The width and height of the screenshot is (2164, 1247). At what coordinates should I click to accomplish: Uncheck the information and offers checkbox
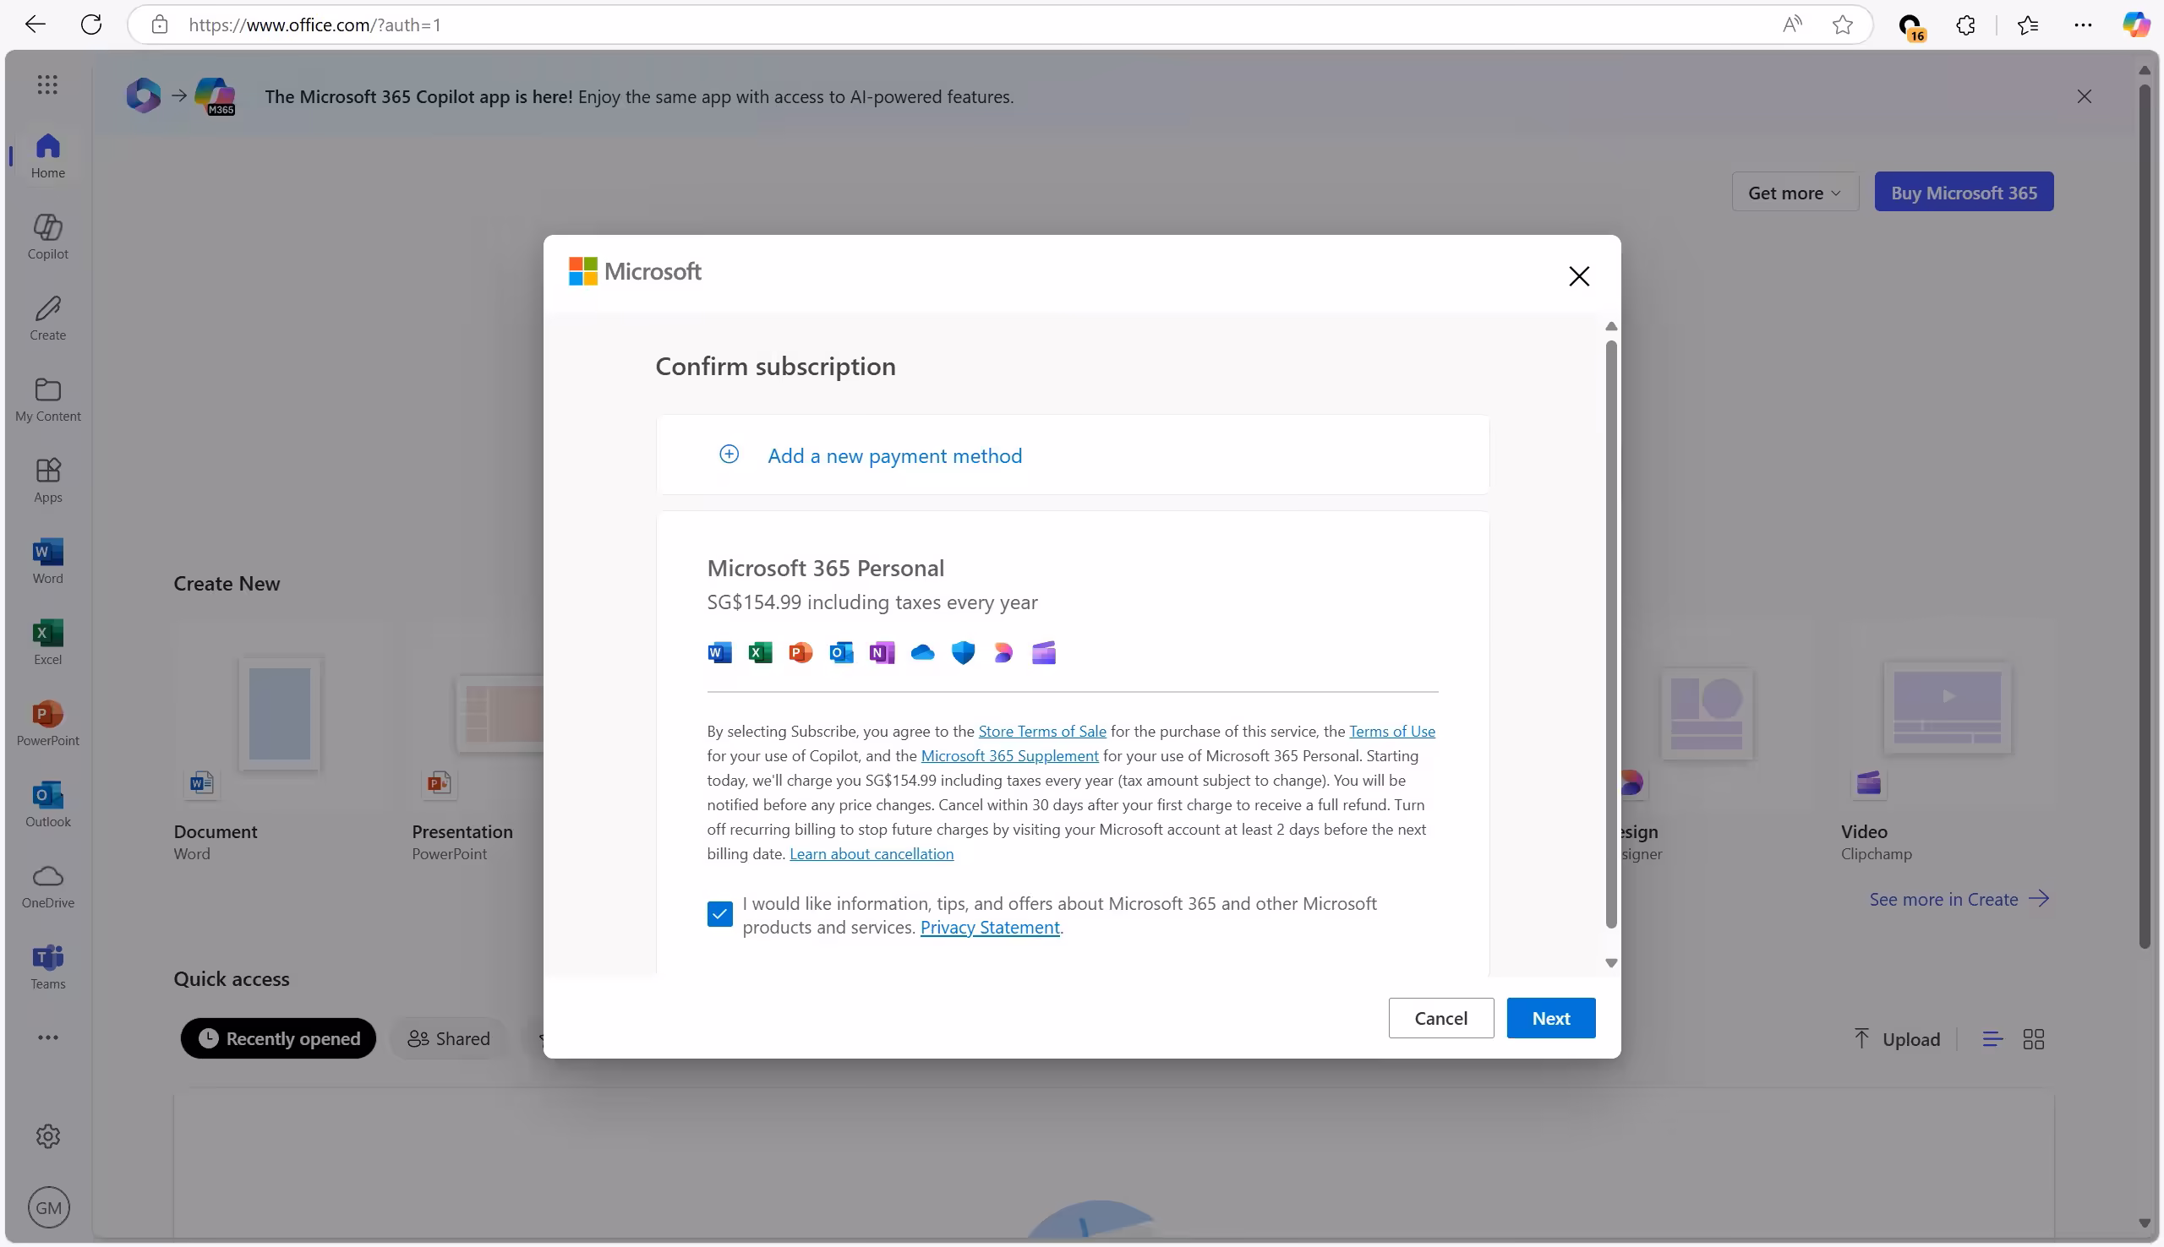pos(719,914)
